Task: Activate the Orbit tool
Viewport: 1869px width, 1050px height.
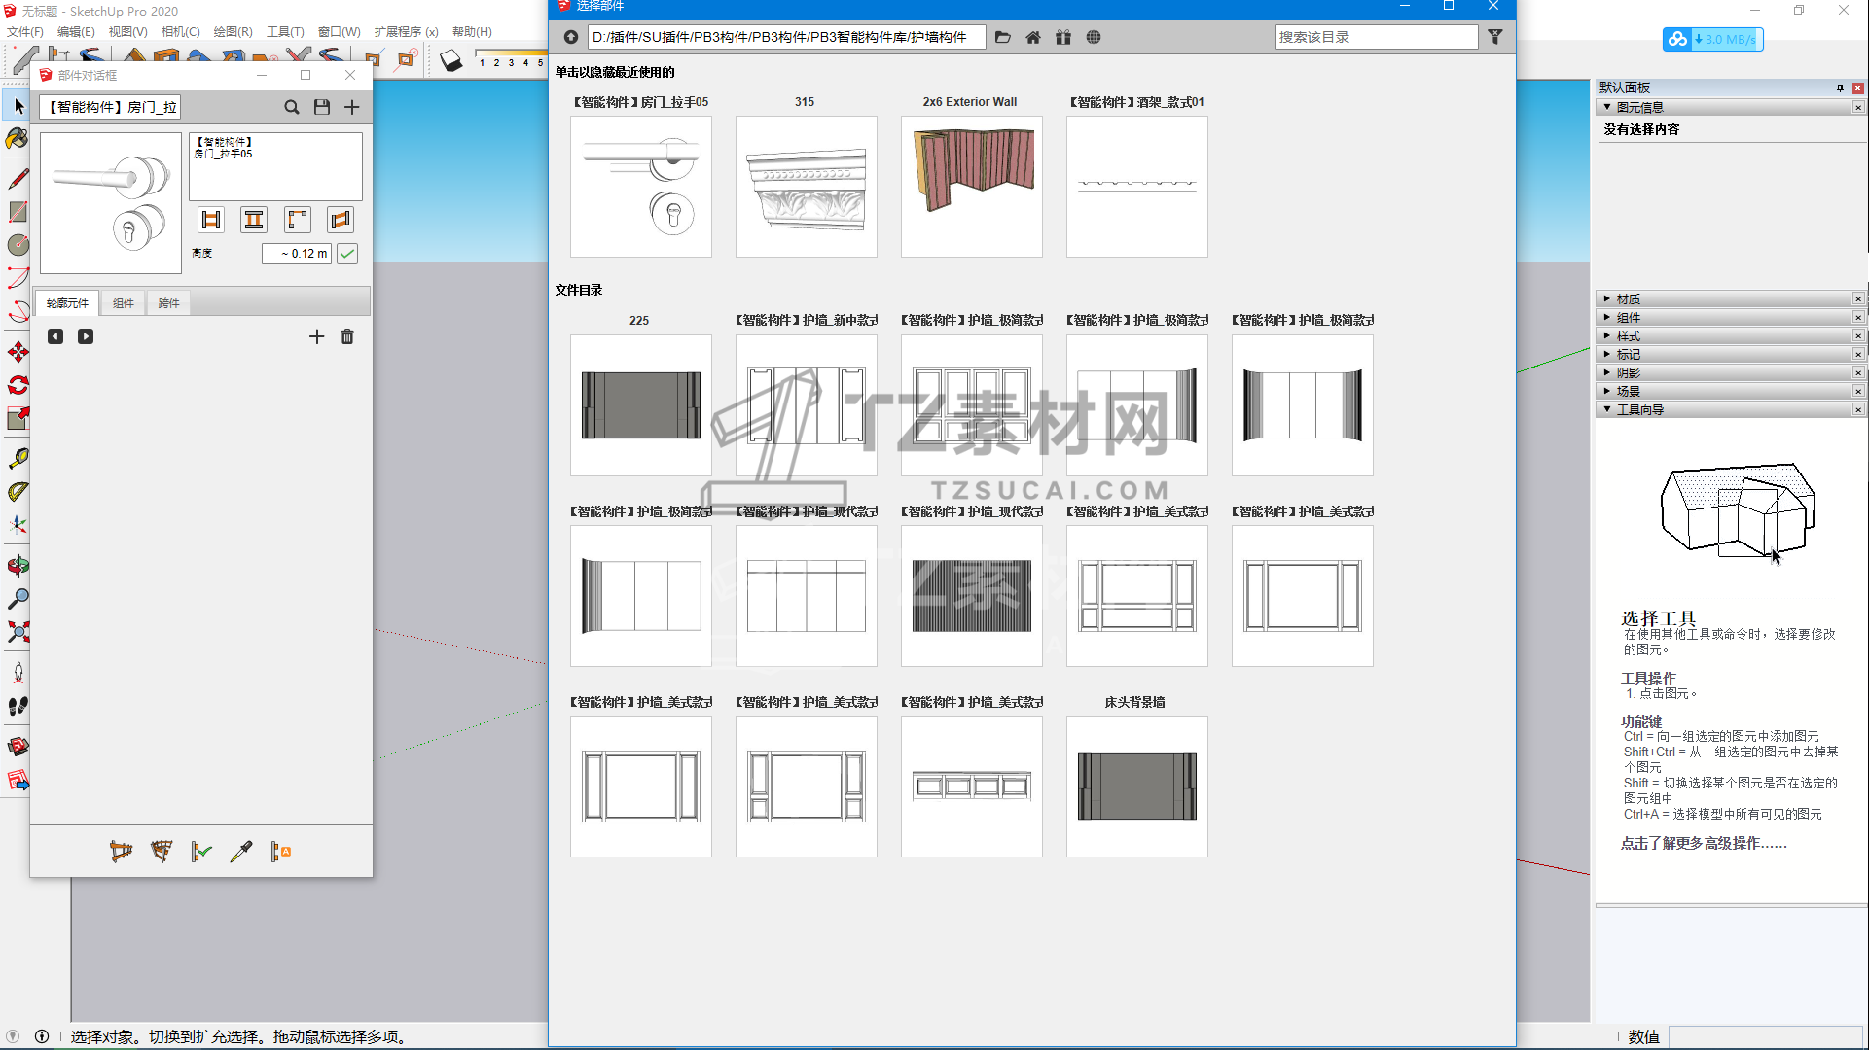Action: 18,566
